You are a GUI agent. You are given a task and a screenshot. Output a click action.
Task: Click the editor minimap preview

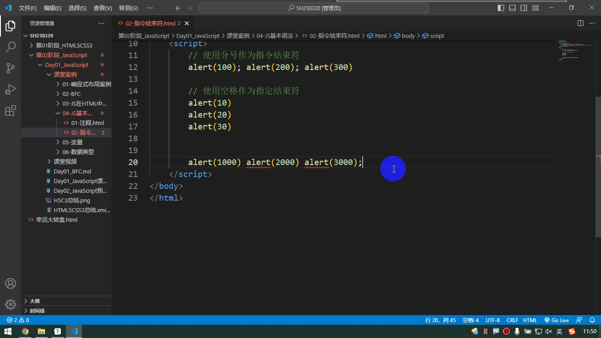575,51
